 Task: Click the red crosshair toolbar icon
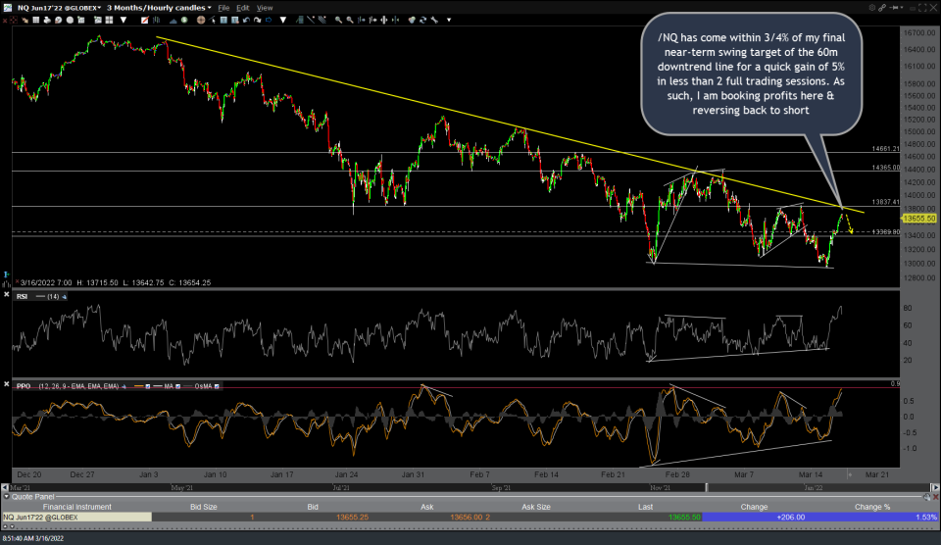tap(14, 20)
